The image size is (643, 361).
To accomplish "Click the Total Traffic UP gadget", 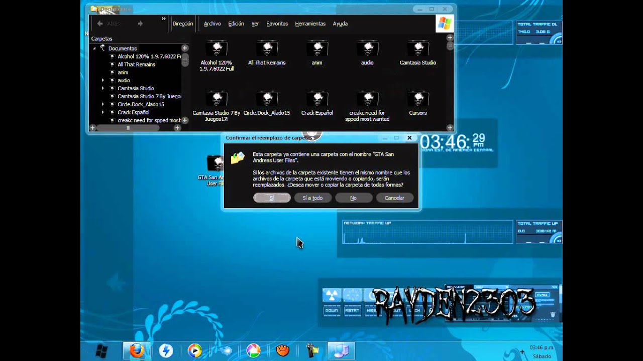I will (x=539, y=233).
